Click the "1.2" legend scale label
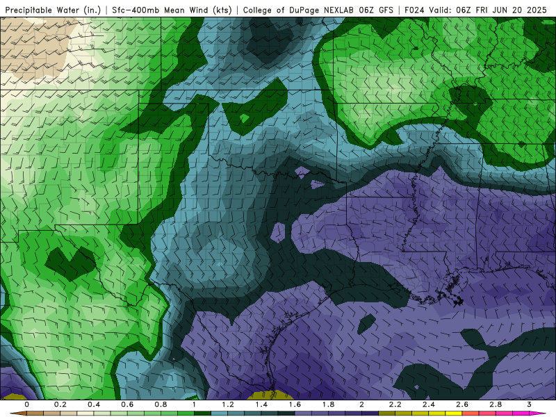Image resolution: width=556 pixels, height=417 pixels. click(228, 404)
